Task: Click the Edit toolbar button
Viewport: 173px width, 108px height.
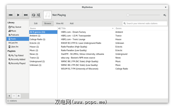Action: click(x=36, y=24)
